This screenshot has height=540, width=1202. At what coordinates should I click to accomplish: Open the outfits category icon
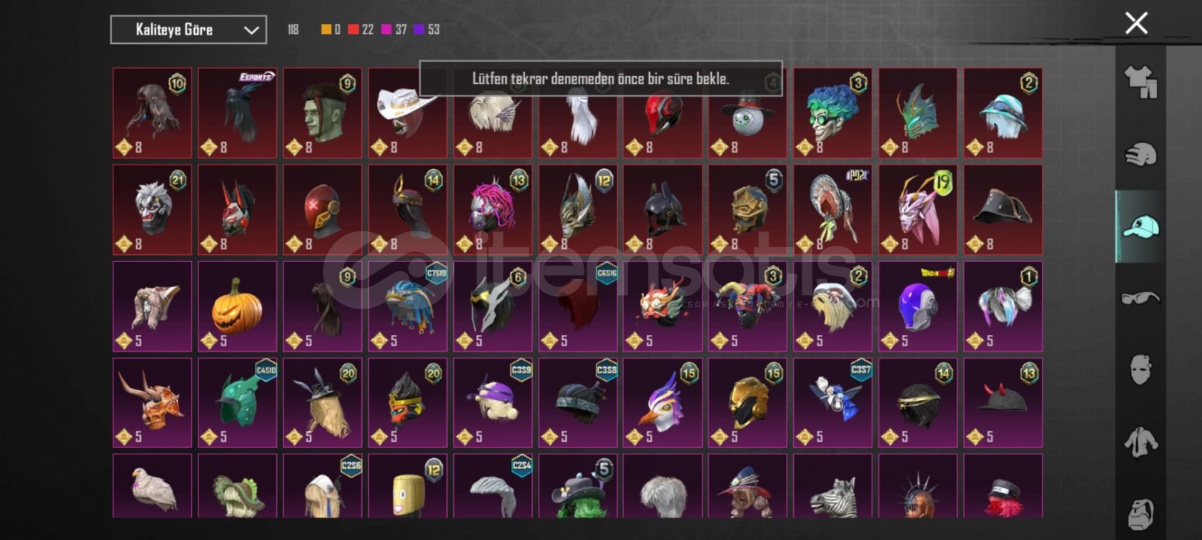tap(1141, 82)
